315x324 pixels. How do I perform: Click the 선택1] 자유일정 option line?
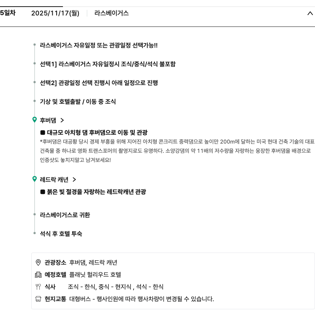(107, 64)
